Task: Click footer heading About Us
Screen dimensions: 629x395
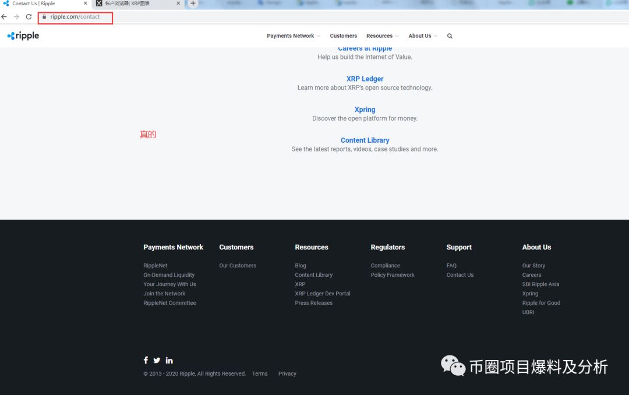Action: point(537,247)
